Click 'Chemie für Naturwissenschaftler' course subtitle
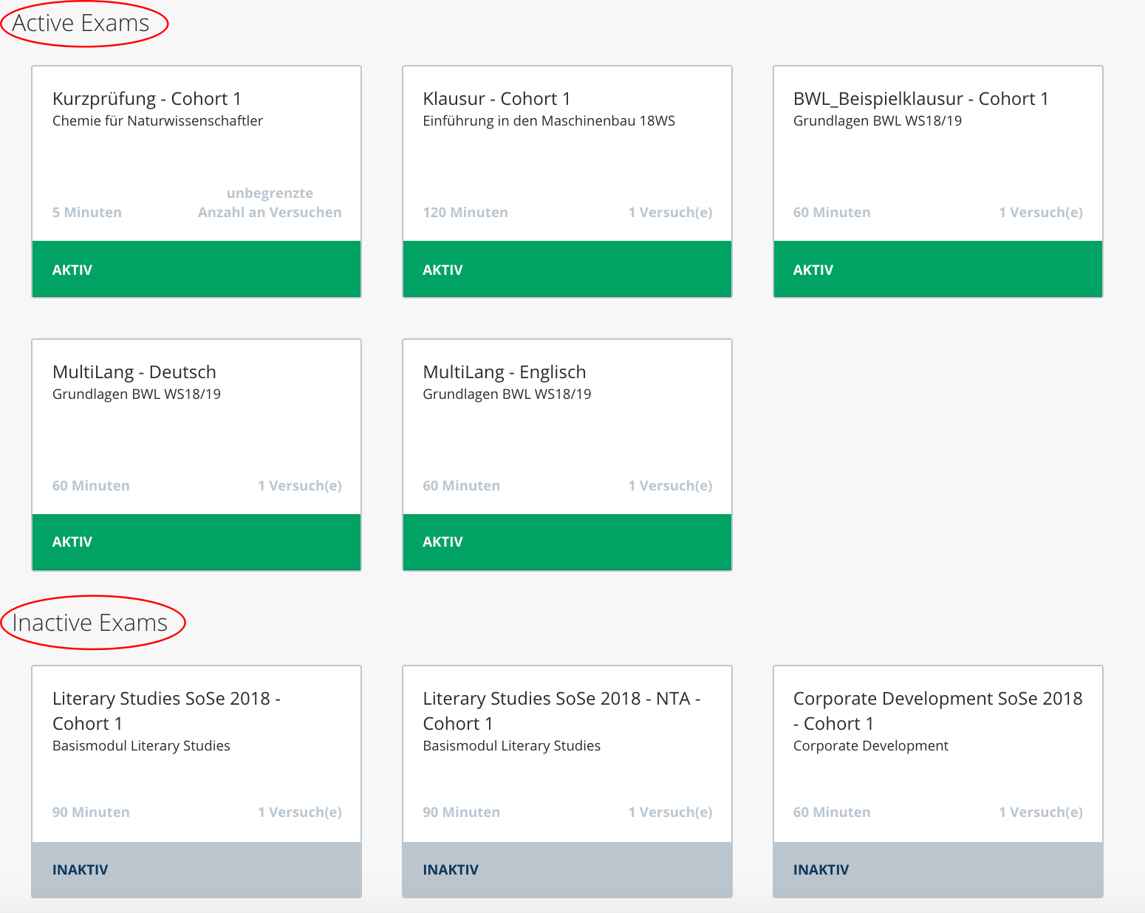Image resolution: width=1145 pixels, height=913 pixels. coord(157,121)
